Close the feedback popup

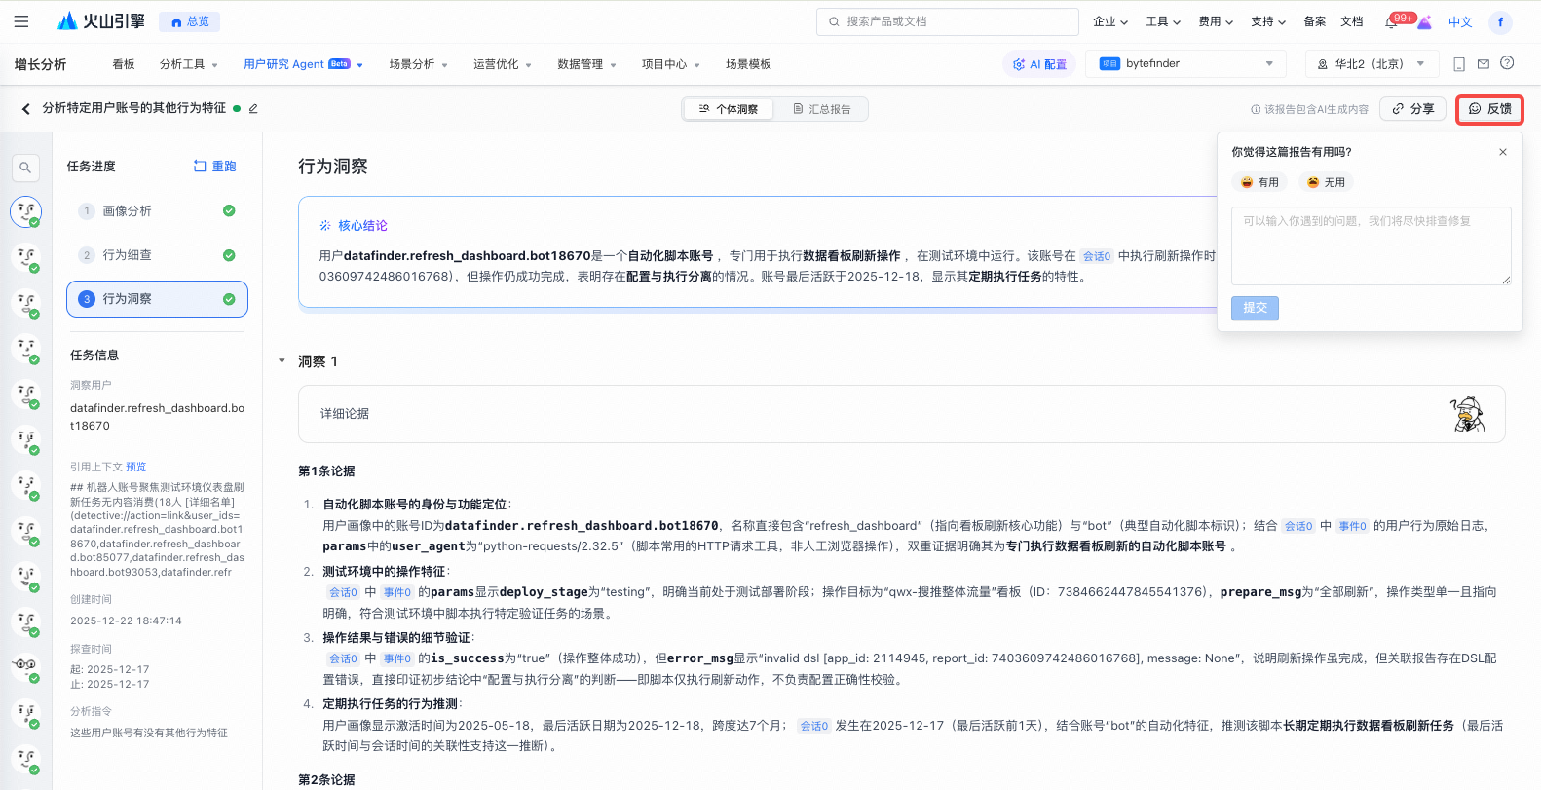1502,152
